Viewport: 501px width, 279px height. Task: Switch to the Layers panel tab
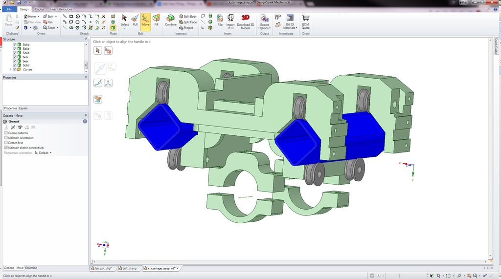click(23, 108)
